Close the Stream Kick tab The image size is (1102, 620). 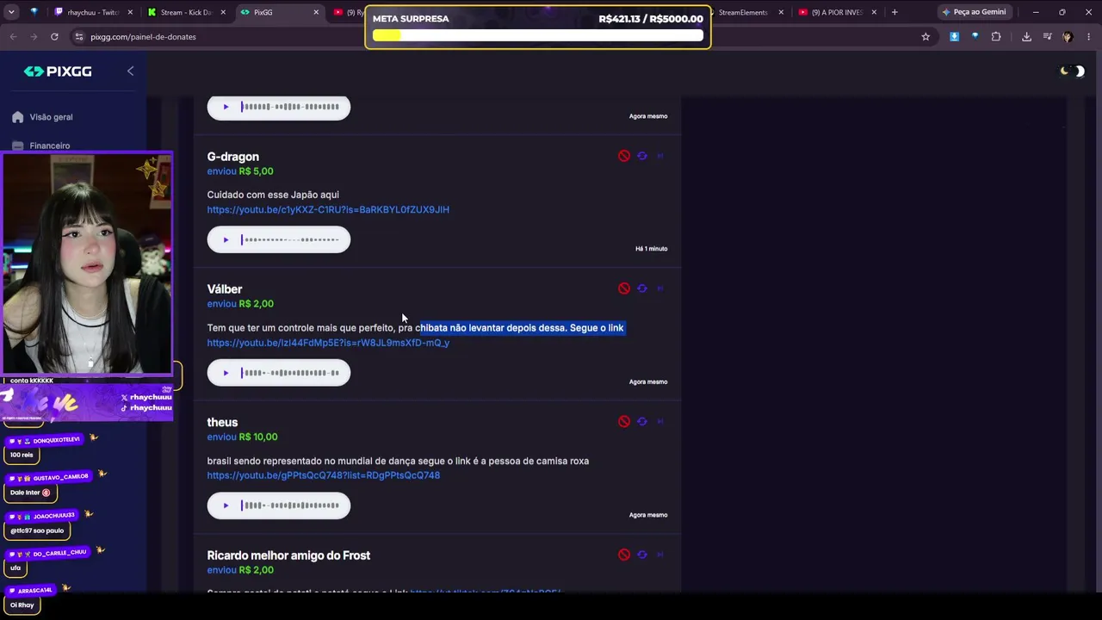pos(223,12)
